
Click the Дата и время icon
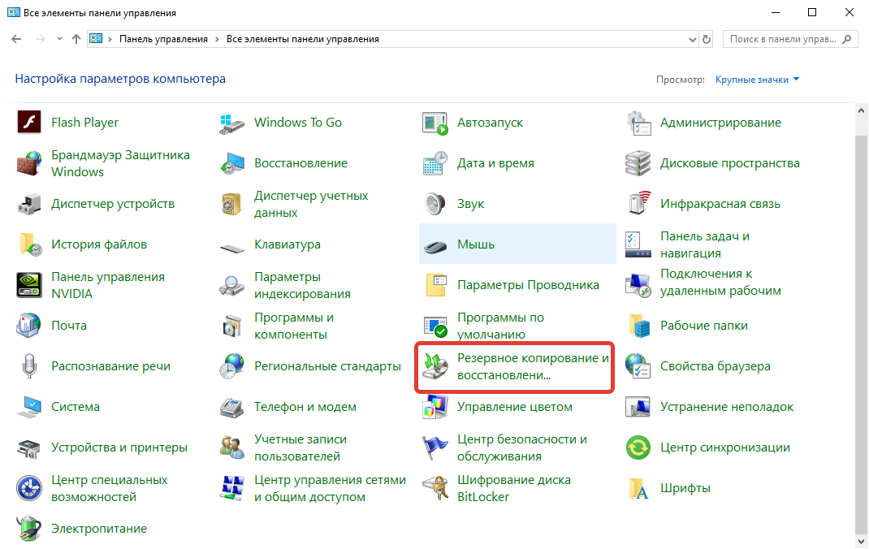435,163
